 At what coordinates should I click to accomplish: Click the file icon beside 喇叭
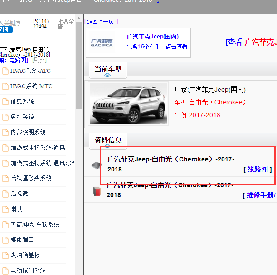(5, 209)
